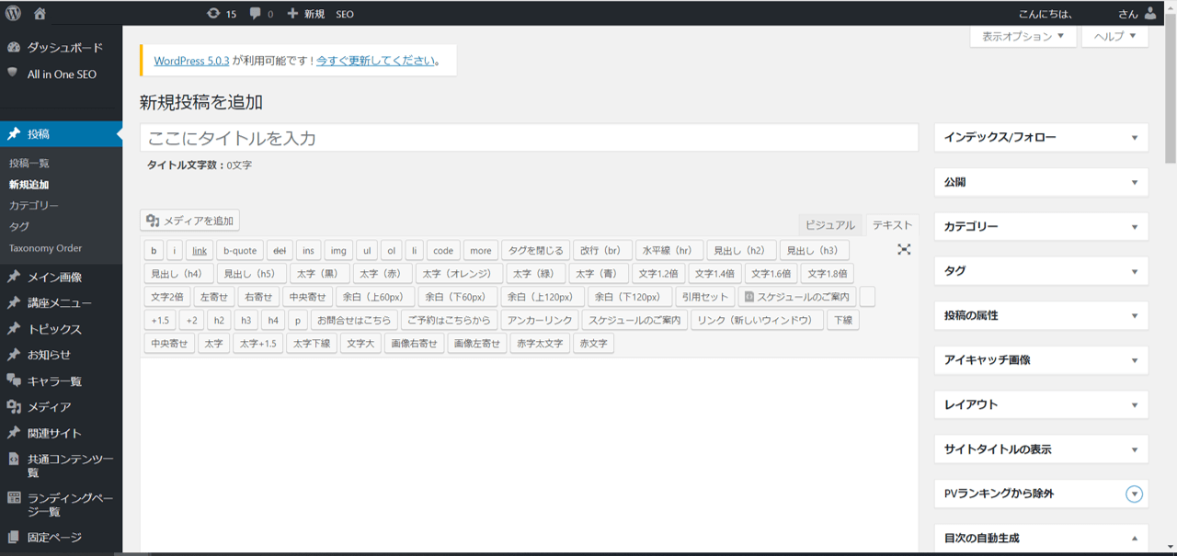The height and width of the screenshot is (556, 1177).
Task: Open 共通コンテンツ一覧 in the sidebar
Action: click(x=61, y=465)
